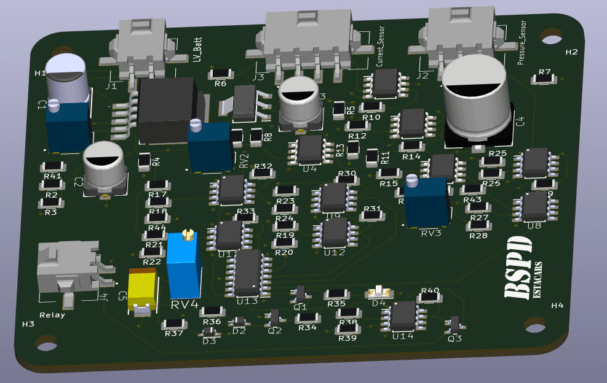Click the U12 IC chip
Image resolution: width=607 pixels, height=383 pixels.
click(x=336, y=233)
